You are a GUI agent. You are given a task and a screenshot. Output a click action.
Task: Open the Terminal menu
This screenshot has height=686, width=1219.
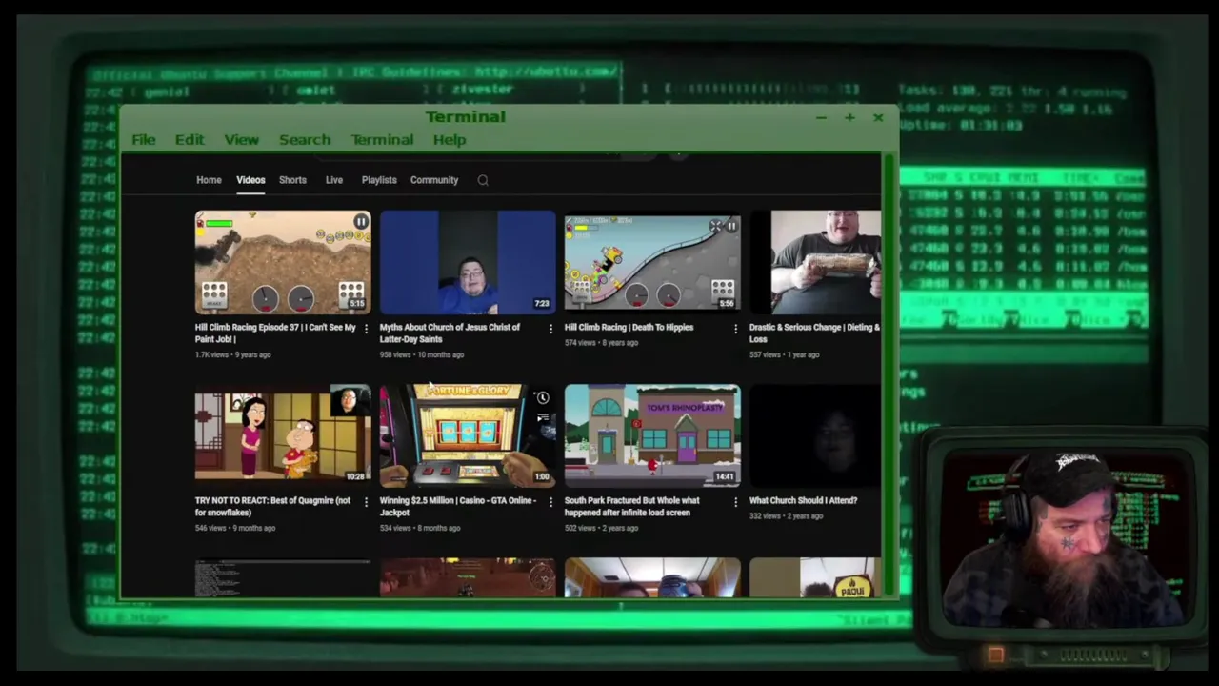tap(382, 140)
